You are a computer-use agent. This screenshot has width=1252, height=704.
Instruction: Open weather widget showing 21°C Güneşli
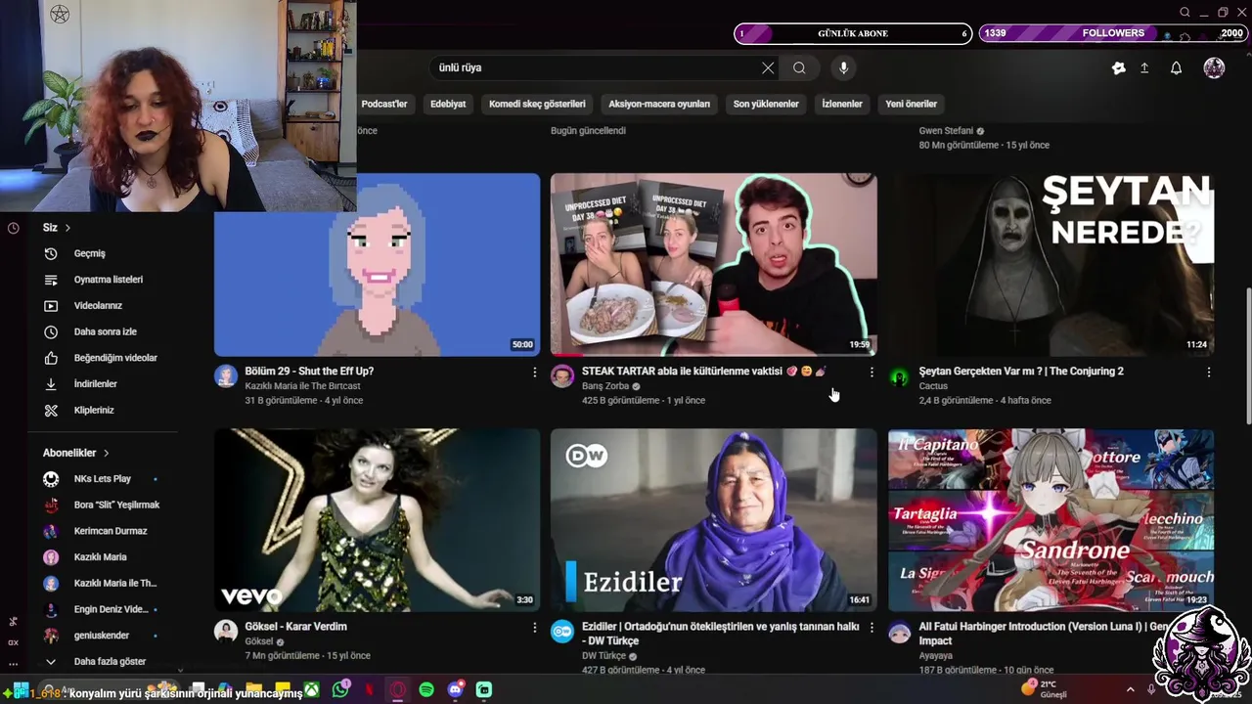[1045, 689]
